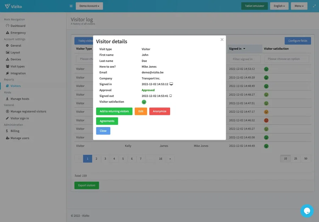319x222 pixels.
Task: Click the red angry face satisfaction indicator
Action: coord(266,121)
